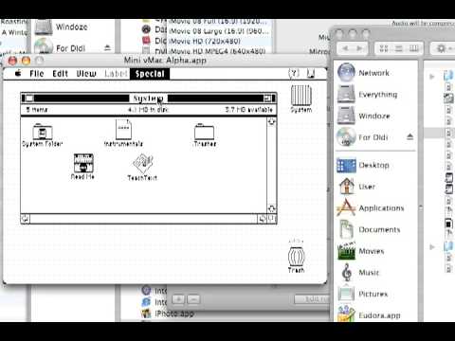Select Movie 08 Large (16:9) list item
Screen dimensions: 455x341
(x=219, y=31)
